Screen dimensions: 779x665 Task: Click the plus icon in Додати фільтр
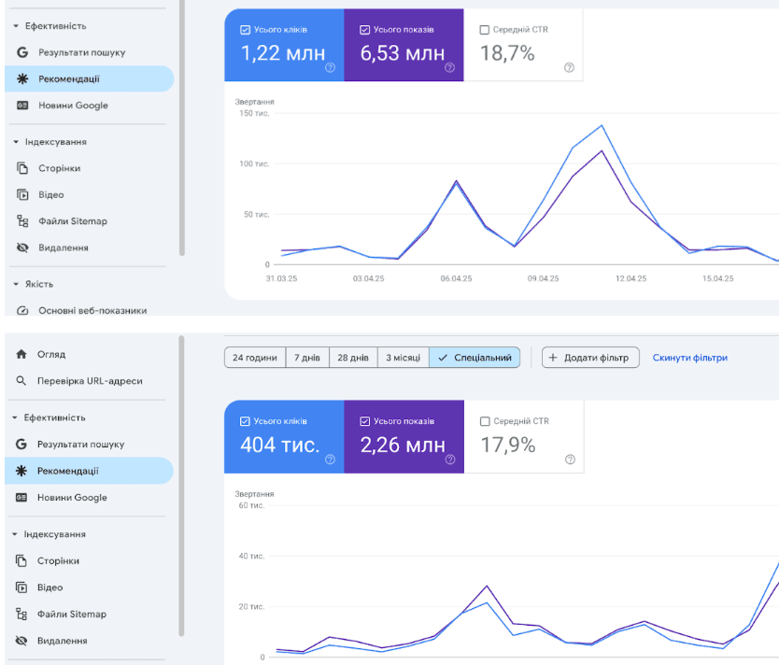tap(553, 358)
